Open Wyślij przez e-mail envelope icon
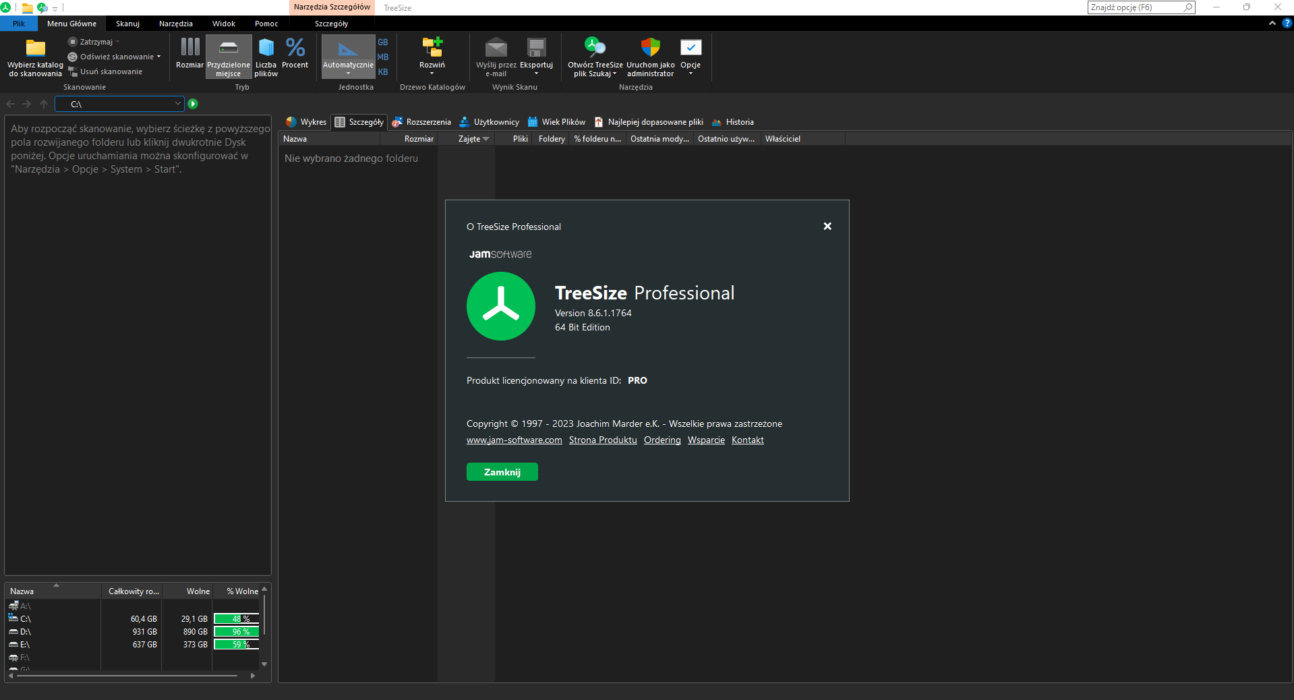 [496, 47]
